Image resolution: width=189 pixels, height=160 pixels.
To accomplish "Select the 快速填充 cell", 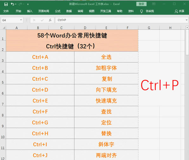I will tap(106, 101).
